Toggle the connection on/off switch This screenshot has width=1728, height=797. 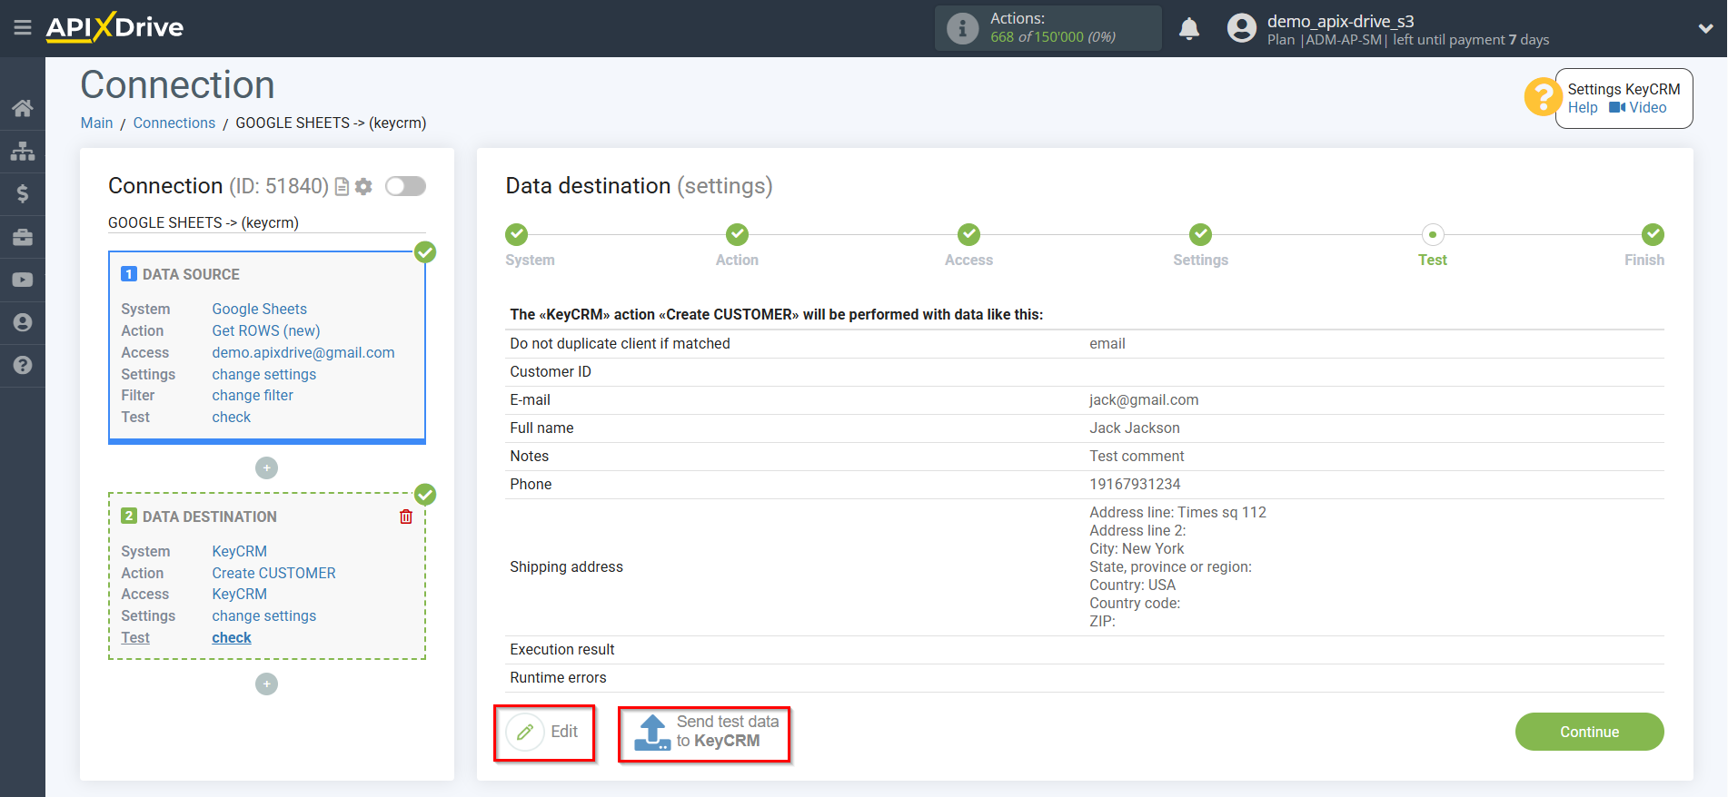405,186
